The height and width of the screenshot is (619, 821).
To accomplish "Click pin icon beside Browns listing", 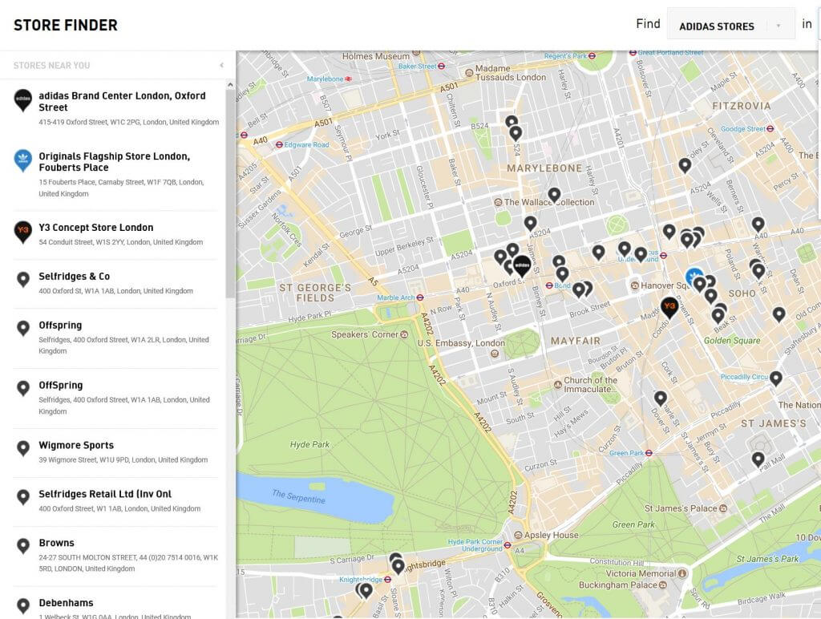I will 23,547.
